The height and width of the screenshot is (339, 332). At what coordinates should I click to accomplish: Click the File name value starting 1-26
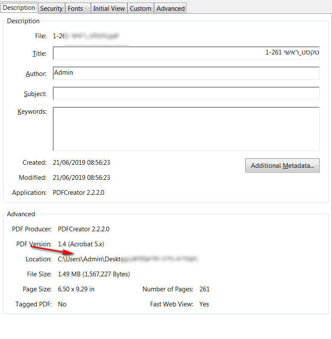tap(86, 36)
